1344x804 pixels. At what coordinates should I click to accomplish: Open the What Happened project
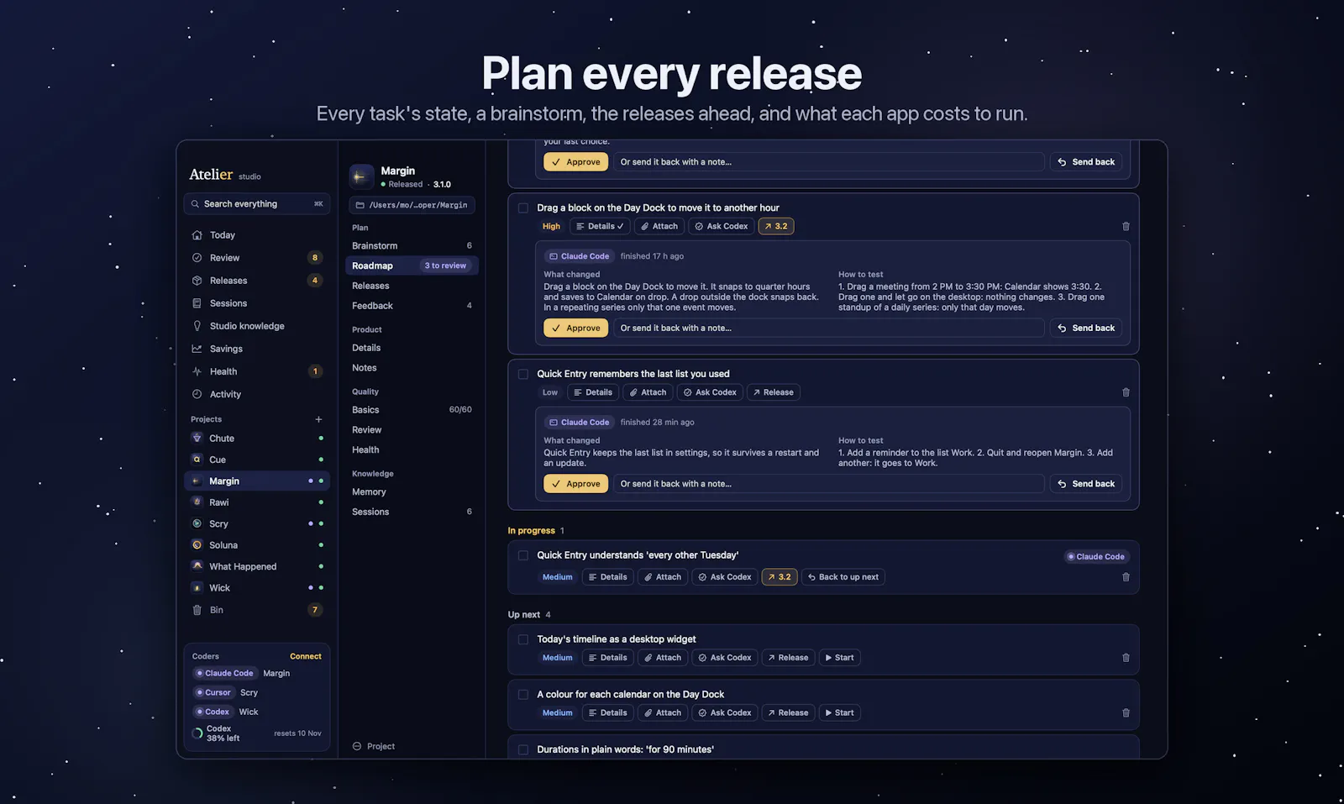tap(256, 567)
